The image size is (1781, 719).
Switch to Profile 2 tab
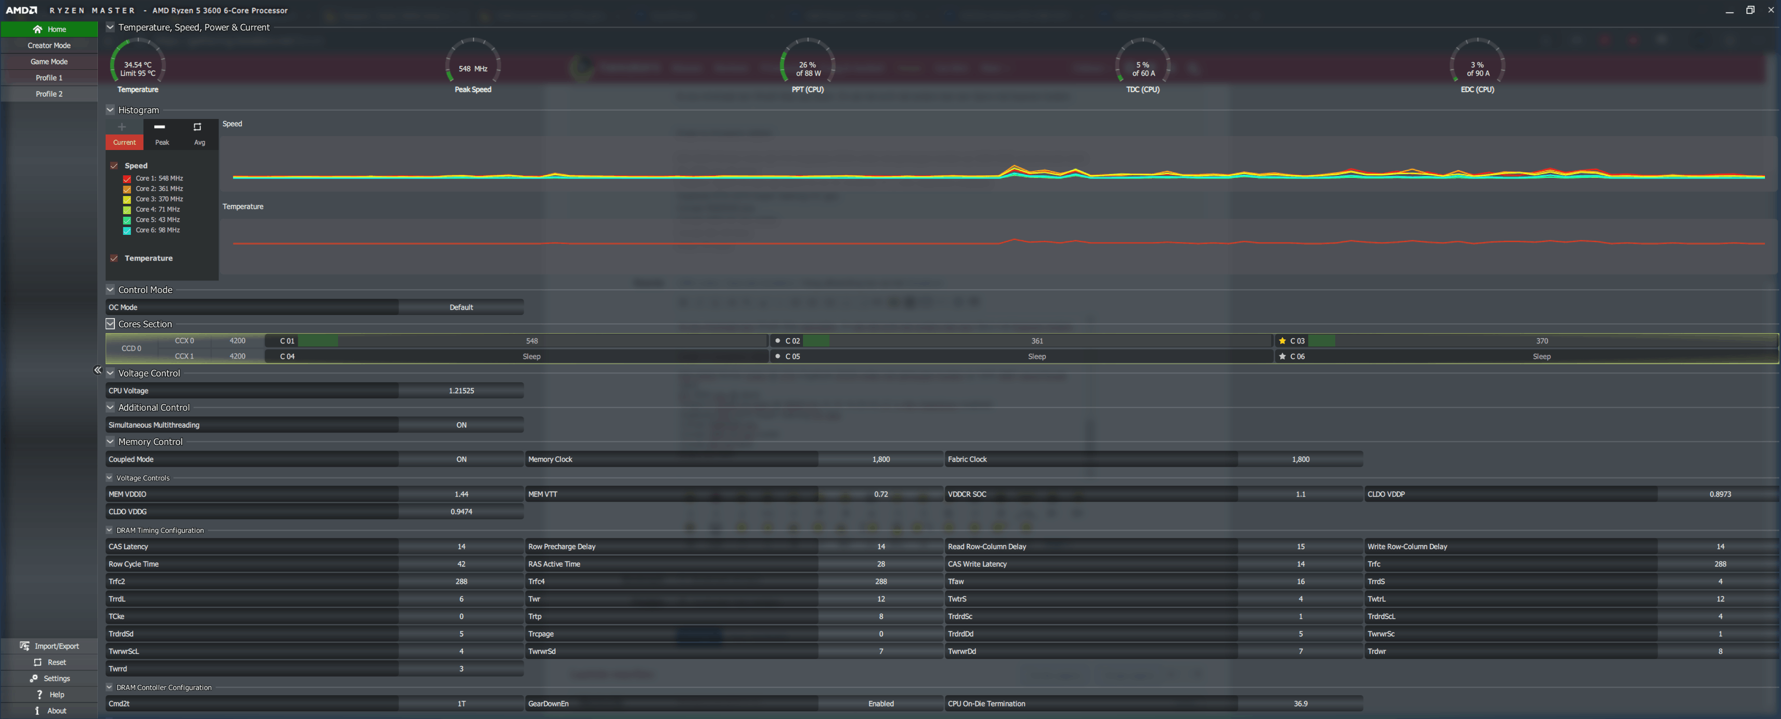point(49,94)
